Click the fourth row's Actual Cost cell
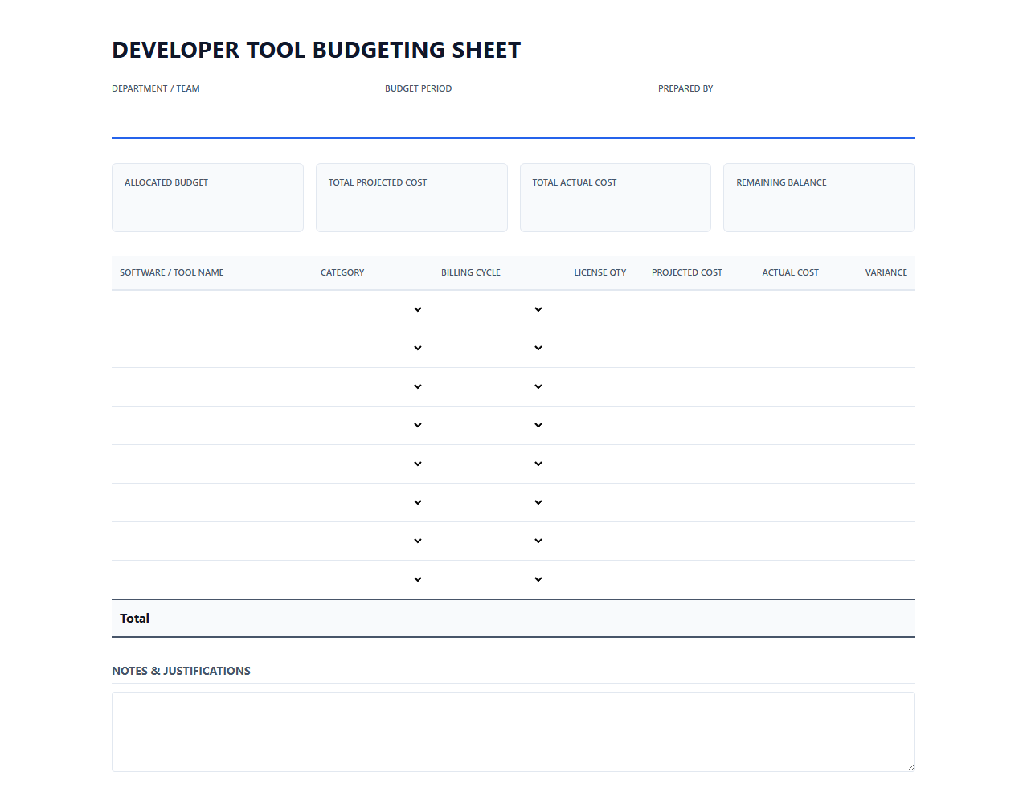The width and height of the screenshot is (1027, 809). pos(779,426)
